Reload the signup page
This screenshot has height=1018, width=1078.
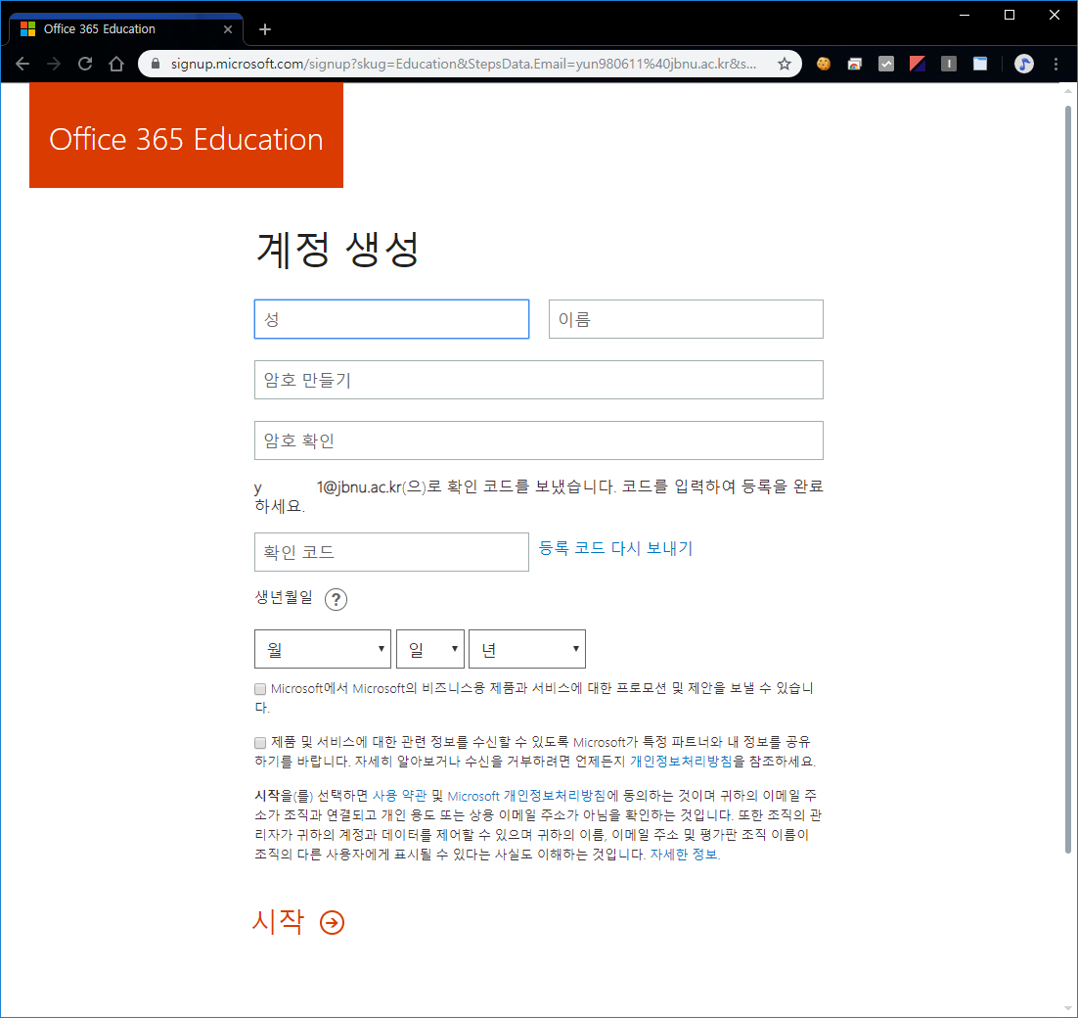pyautogui.click(x=85, y=64)
